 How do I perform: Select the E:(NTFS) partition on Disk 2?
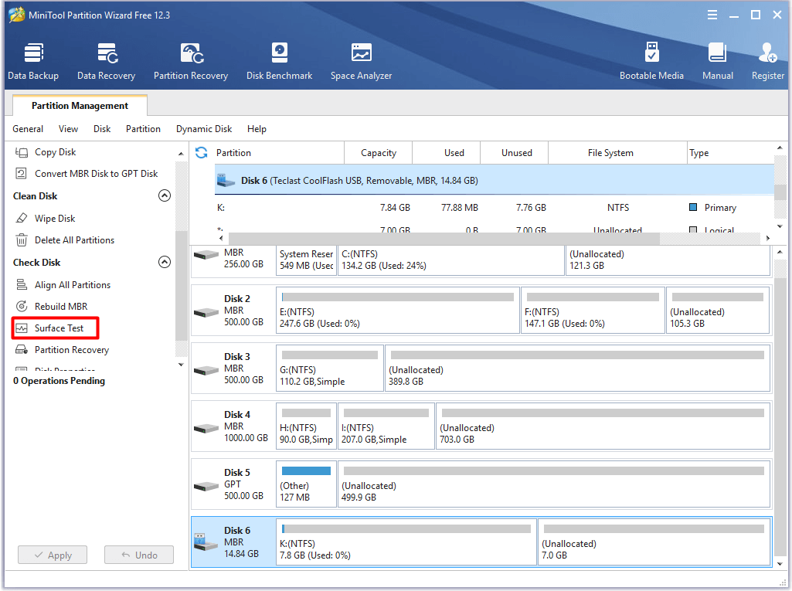pyautogui.click(x=398, y=310)
